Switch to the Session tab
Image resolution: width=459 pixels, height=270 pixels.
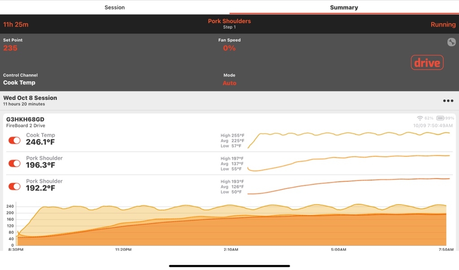click(x=115, y=7)
